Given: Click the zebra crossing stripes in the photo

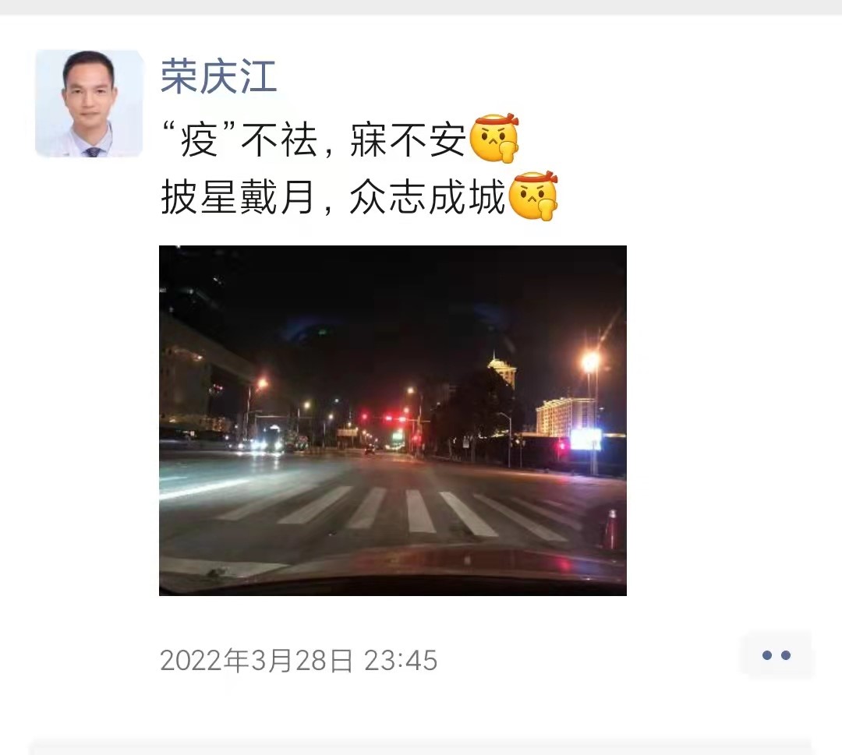Looking at the screenshot, I should pyautogui.click(x=398, y=511).
